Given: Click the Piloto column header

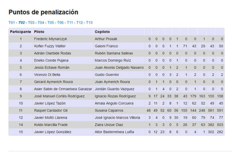Looking at the screenshot, I should [39, 32].
